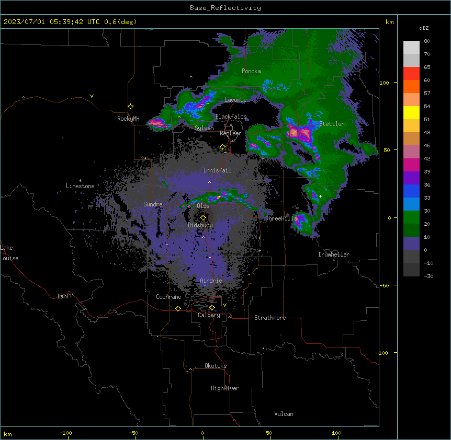Pick the light gray 70-80 dBZ swatch
Image resolution: width=451 pixels, height=440 pixels.
coord(411,48)
